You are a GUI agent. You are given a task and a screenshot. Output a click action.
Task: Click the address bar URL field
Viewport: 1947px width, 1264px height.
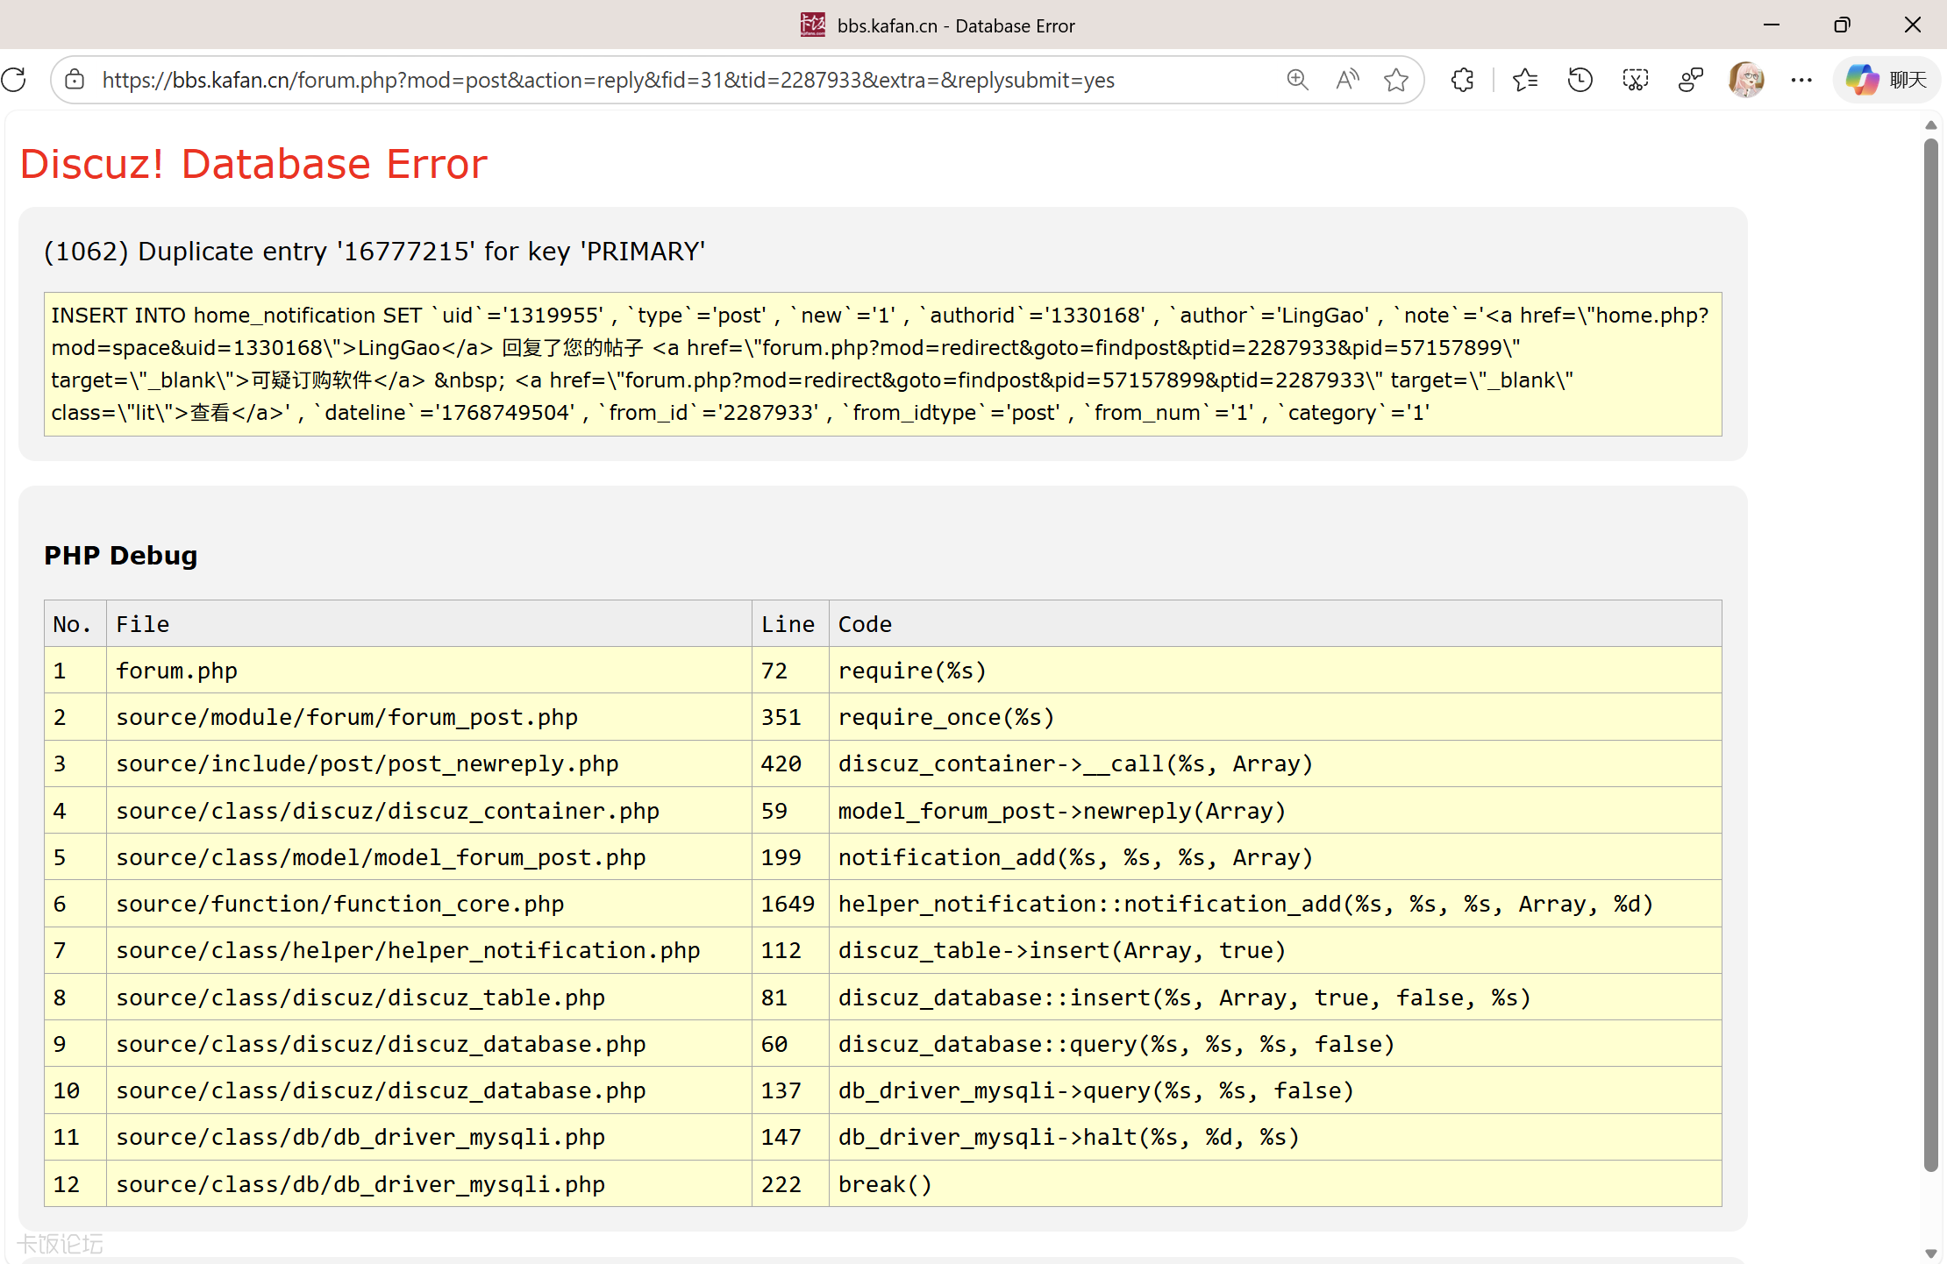pyautogui.click(x=607, y=80)
